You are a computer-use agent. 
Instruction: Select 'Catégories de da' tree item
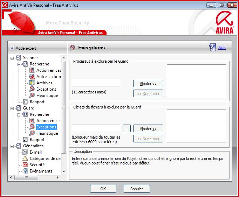tap(45, 159)
